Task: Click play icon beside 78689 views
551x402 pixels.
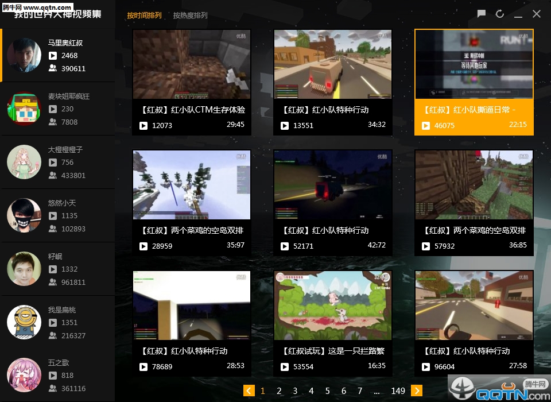Action: point(143,367)
